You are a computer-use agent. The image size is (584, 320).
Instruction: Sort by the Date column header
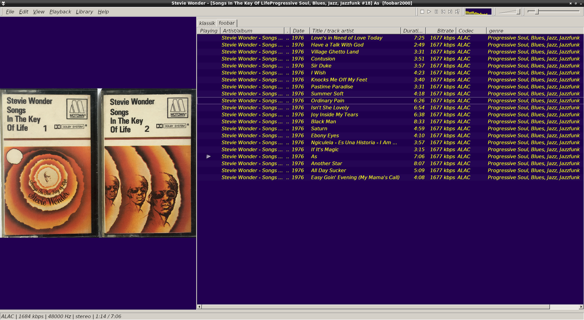pos(300,30)
